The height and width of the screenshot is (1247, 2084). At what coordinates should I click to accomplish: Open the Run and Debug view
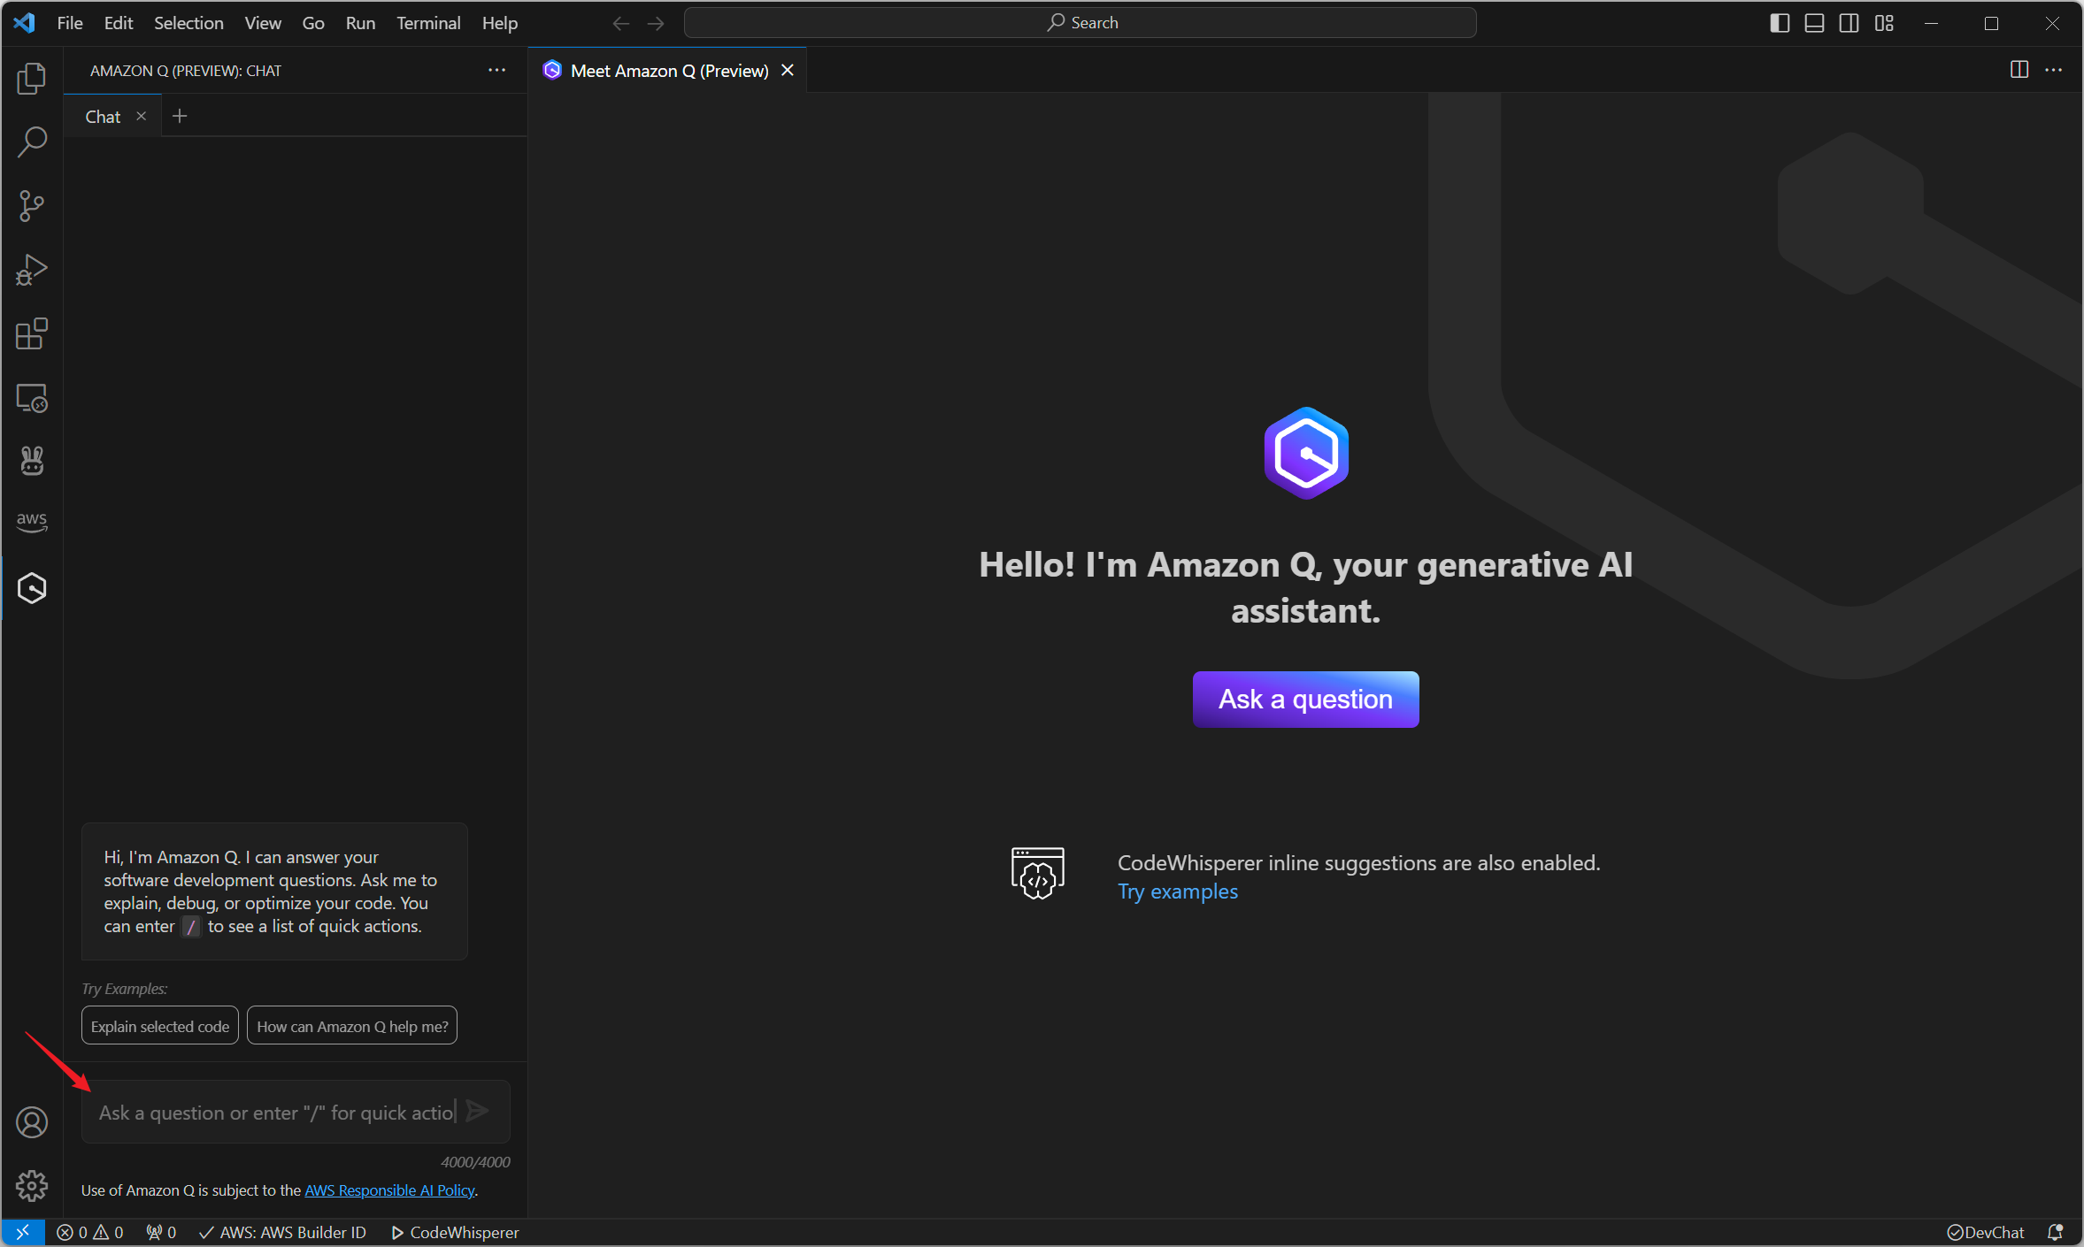pyautogui.click(x=32, y=270)
